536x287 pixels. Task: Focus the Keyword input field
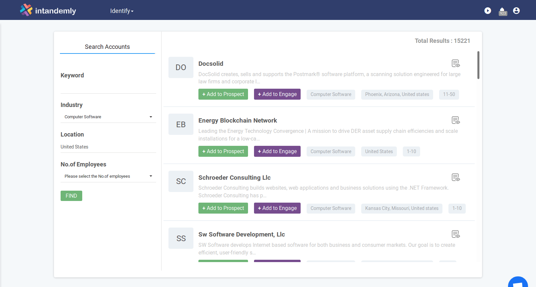coord(108,87)
